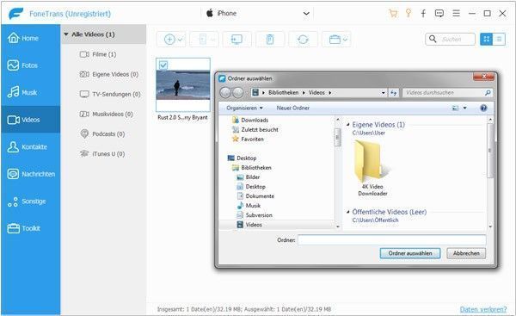The image size is (516, 316).
Task: Open the Organisieren dropdown menu
Action: coord(244,108)
